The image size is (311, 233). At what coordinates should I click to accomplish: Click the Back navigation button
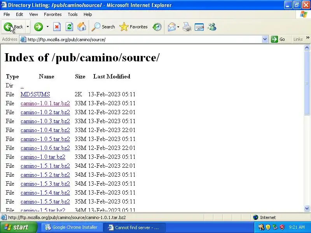click(14, 27)
